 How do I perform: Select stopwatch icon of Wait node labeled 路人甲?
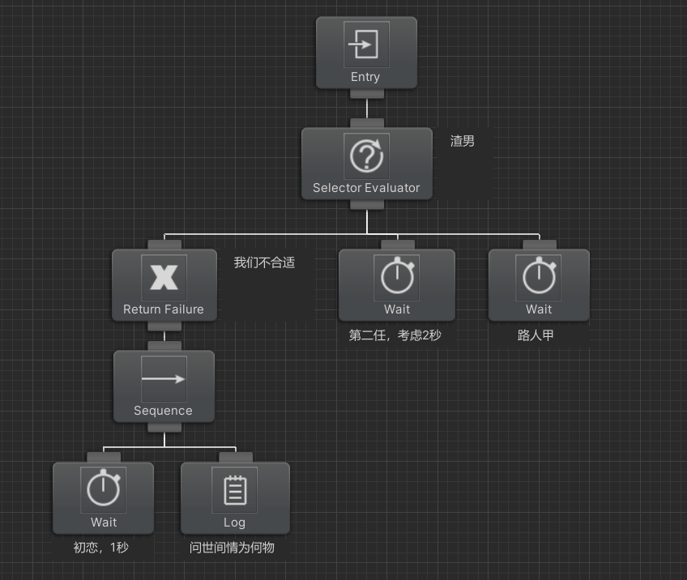click(x=539, y=278)
